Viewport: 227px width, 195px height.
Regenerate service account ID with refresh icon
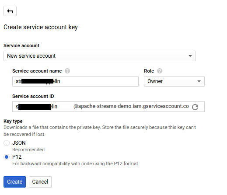tap(195, 107)
